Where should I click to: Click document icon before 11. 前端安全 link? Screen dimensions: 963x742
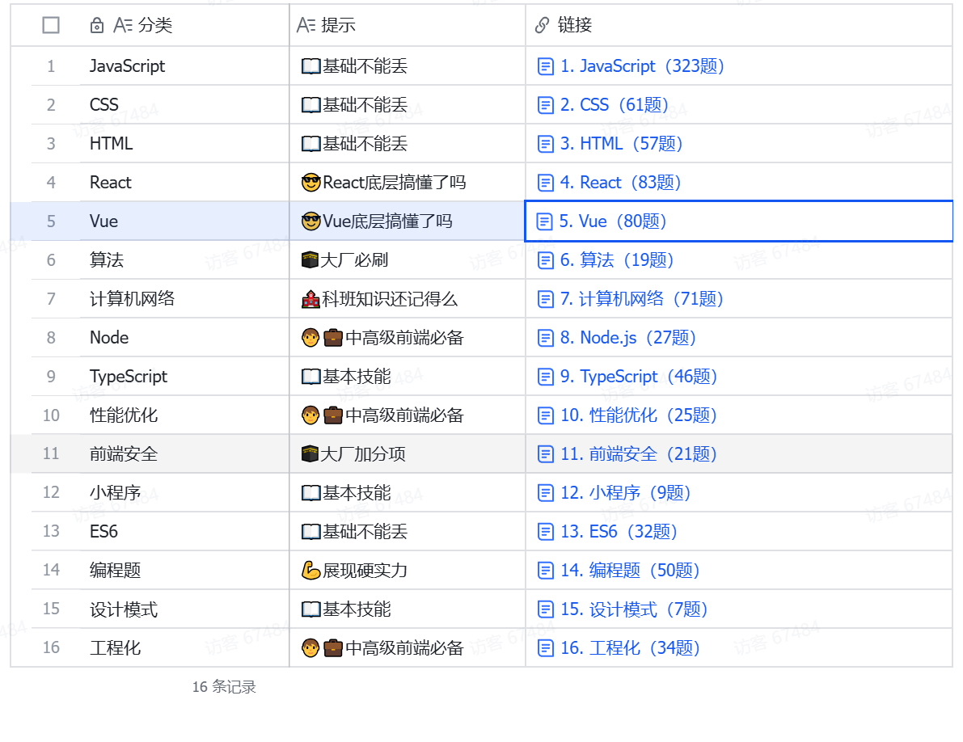pyautogui.click(x=545, y=454)
